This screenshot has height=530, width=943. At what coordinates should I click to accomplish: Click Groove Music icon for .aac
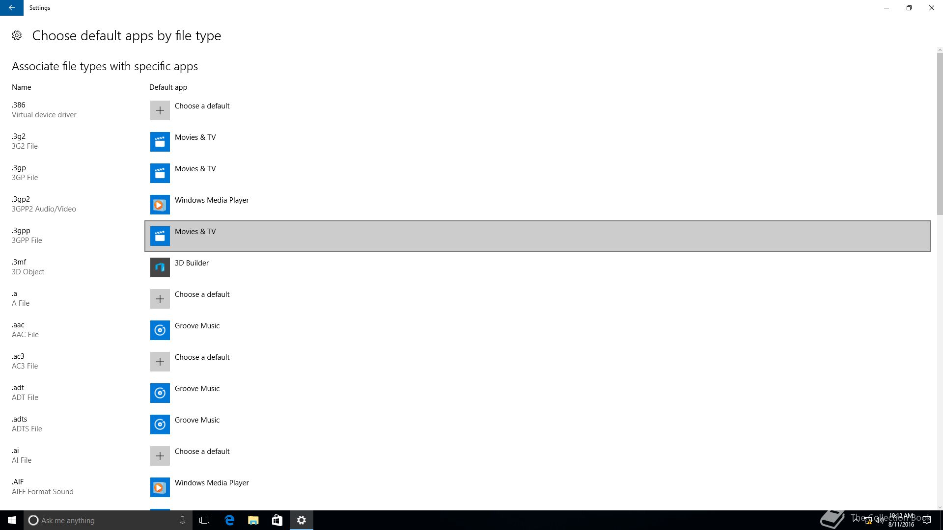coord(160,330)
